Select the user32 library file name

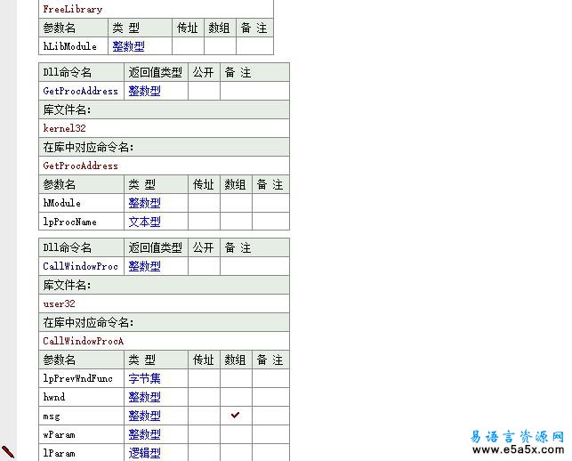[x=59, y=303]
